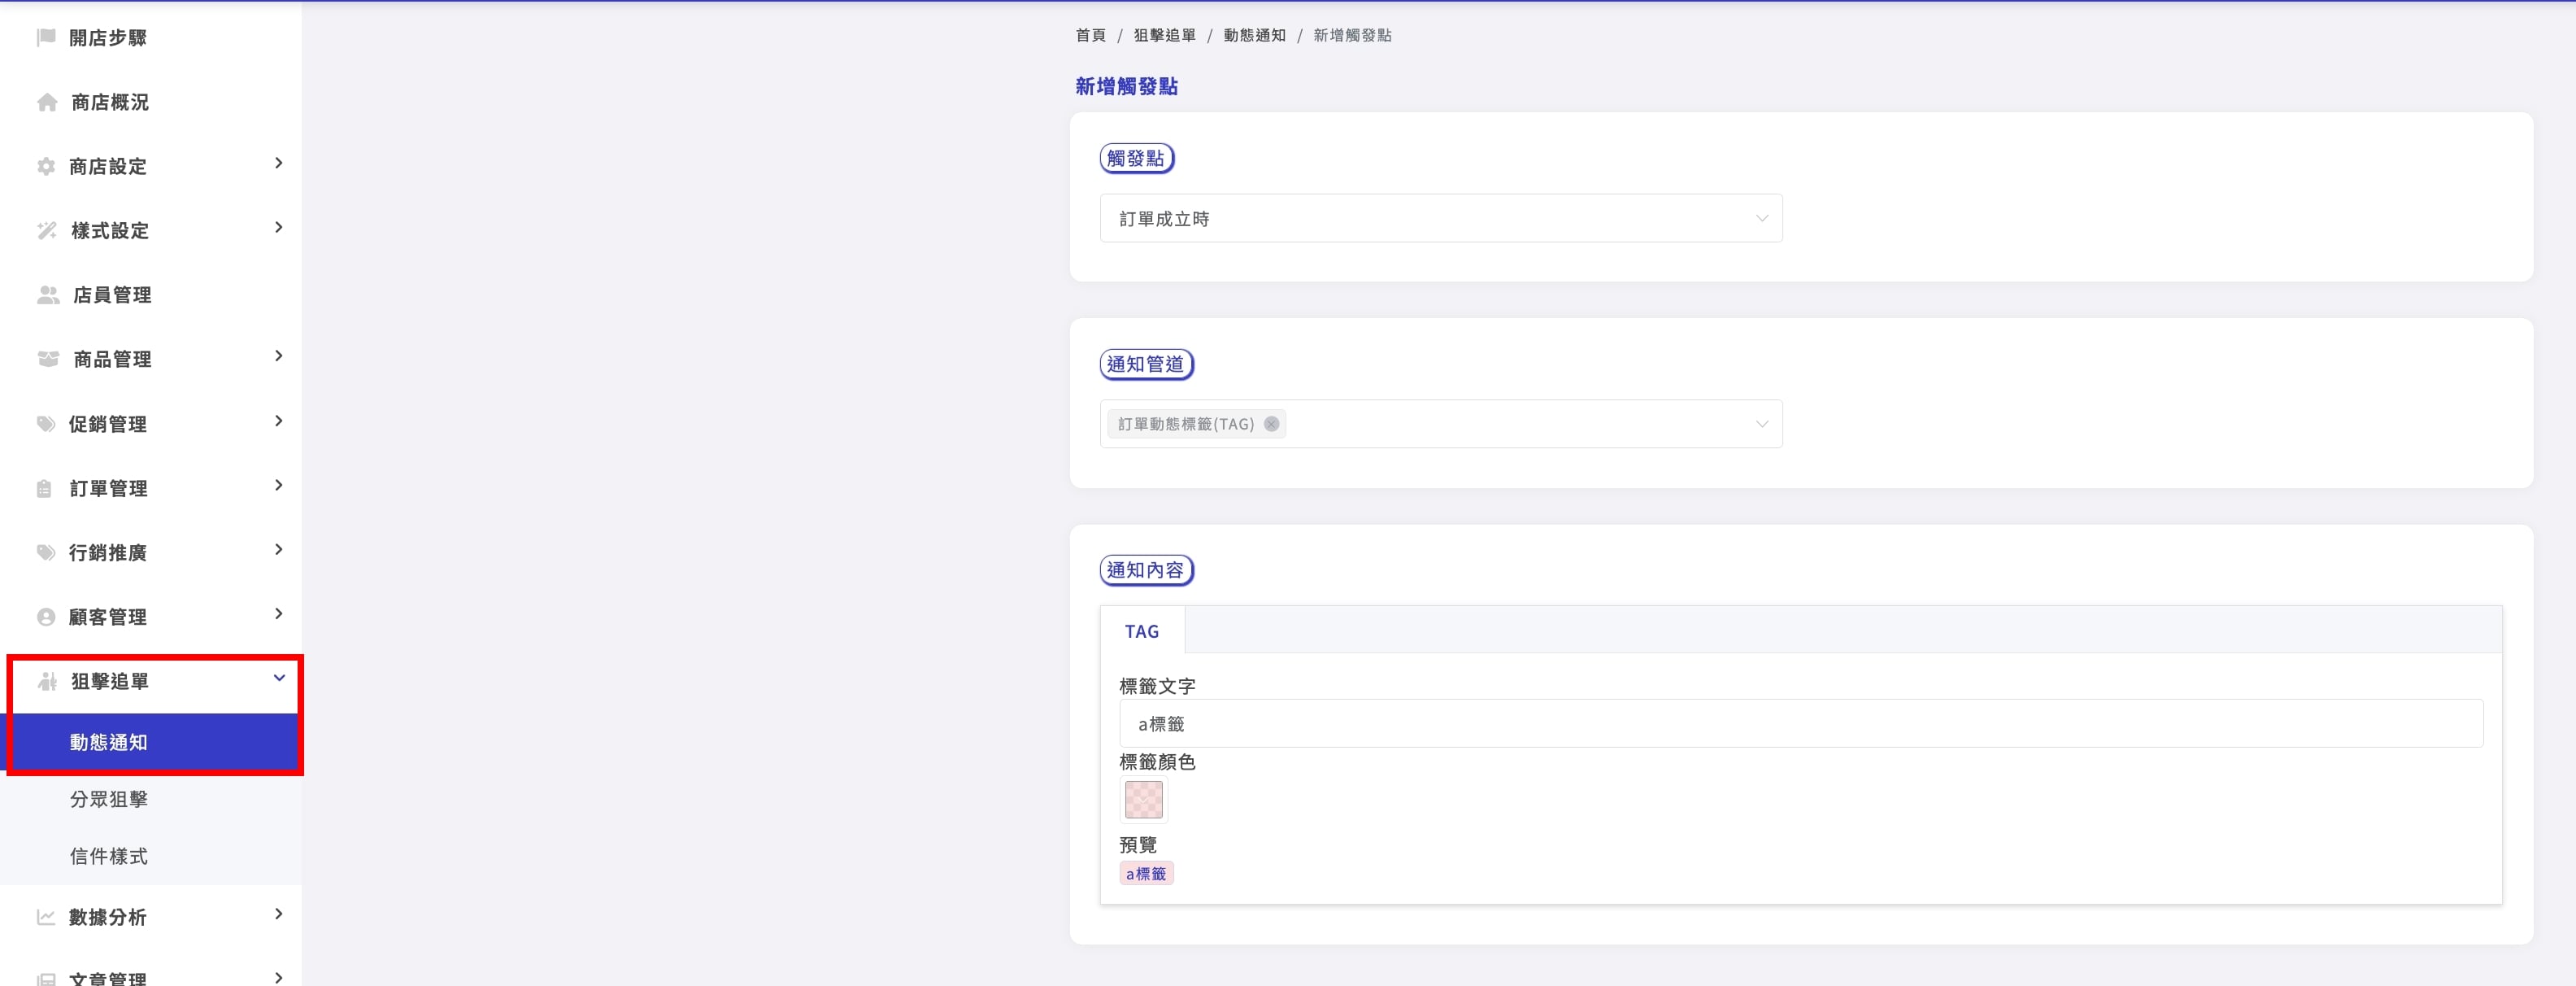Image resolution: width=2576 pixels, height=986 pixels.
Task: Click the user circle icon beside 顧客管理
Action: click(46, 617)
